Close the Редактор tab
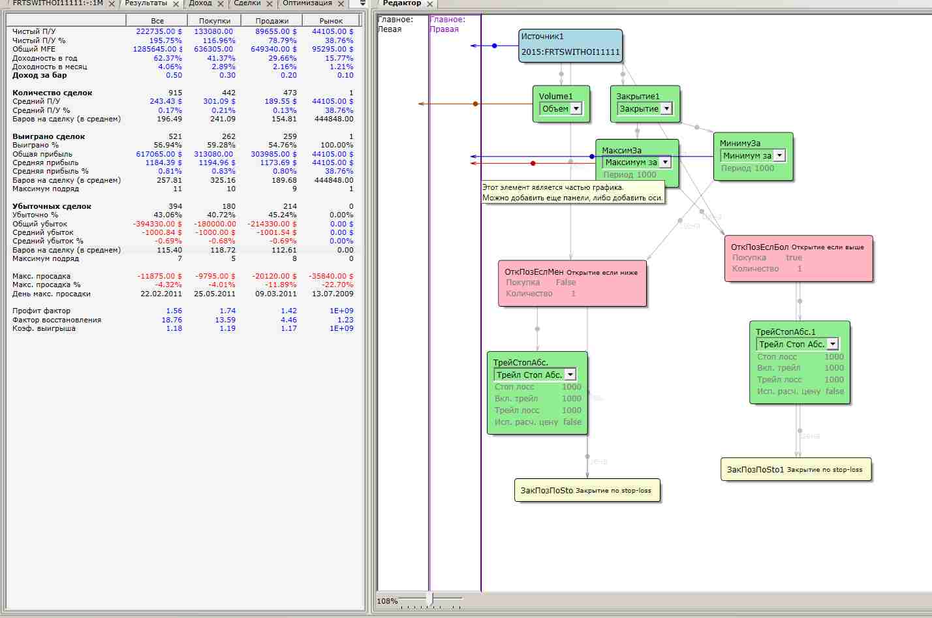This screenshot has height=618, width=932. tap(430, 4)
